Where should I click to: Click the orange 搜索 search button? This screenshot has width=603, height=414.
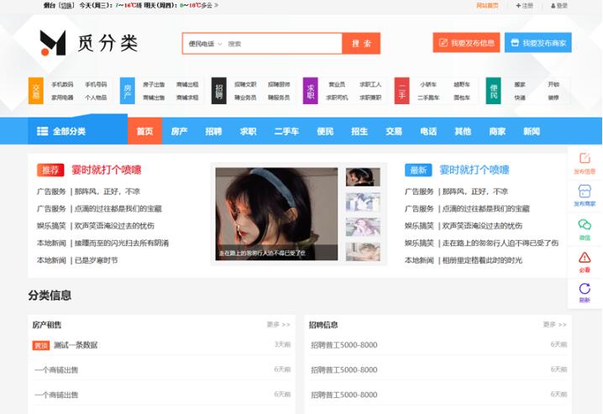361,44
